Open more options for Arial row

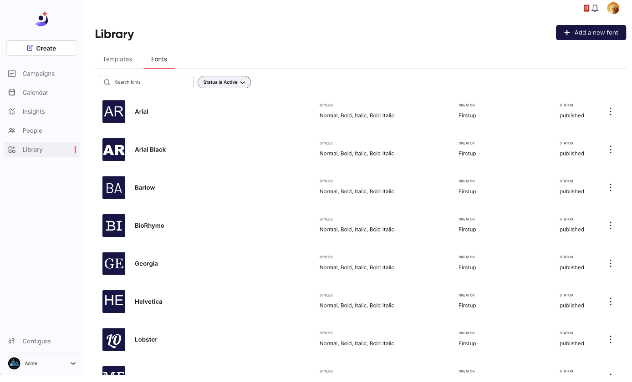click(611, 111)
